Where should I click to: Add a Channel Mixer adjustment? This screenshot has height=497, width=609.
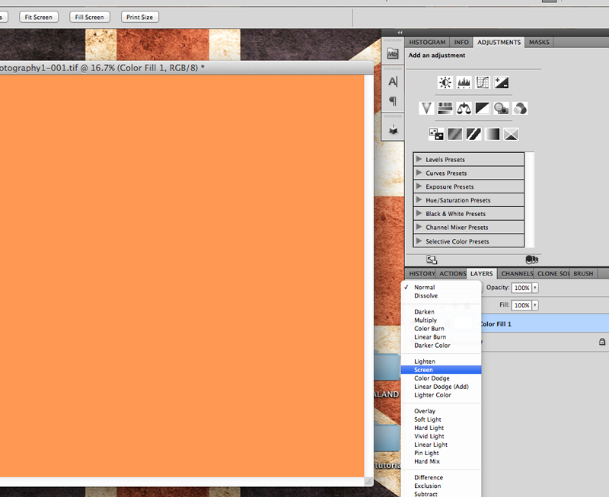point(520,108)
